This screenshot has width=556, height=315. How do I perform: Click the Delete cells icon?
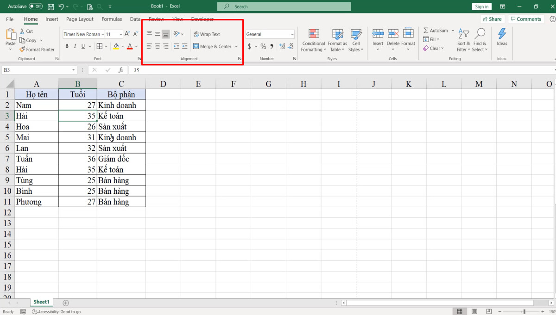click(393, 34)
